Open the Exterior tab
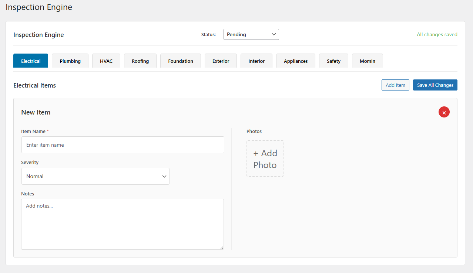473x273 pixels. tap(221, 61)
